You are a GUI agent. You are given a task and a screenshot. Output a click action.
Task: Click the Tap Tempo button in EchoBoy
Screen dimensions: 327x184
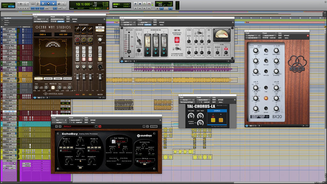point(113,142)
